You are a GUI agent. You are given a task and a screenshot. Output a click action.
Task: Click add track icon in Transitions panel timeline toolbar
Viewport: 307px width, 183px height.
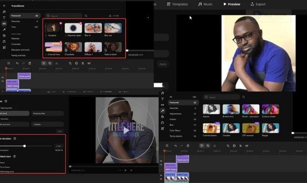(9, 63)
